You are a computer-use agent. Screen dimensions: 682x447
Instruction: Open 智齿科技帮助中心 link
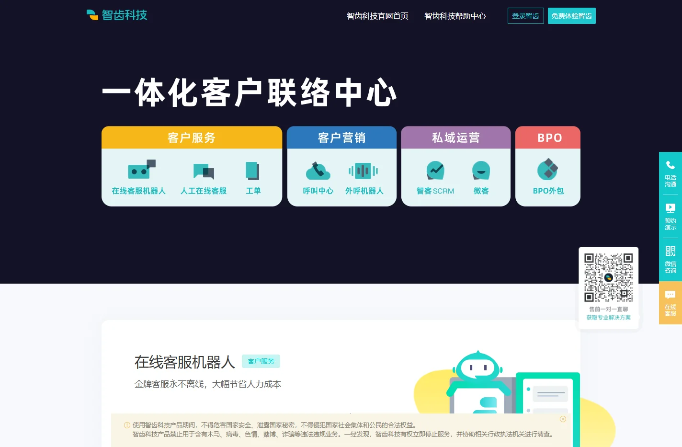(455, 16)
